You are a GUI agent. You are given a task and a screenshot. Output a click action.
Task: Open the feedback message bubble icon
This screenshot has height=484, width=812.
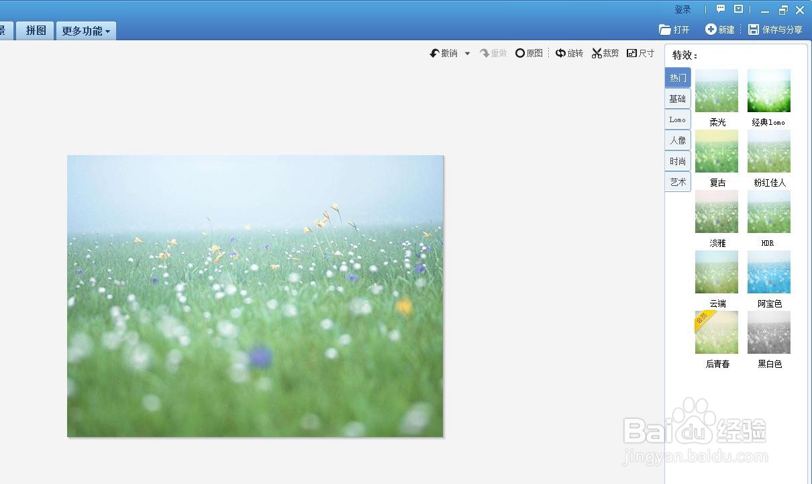click(721, 9)
